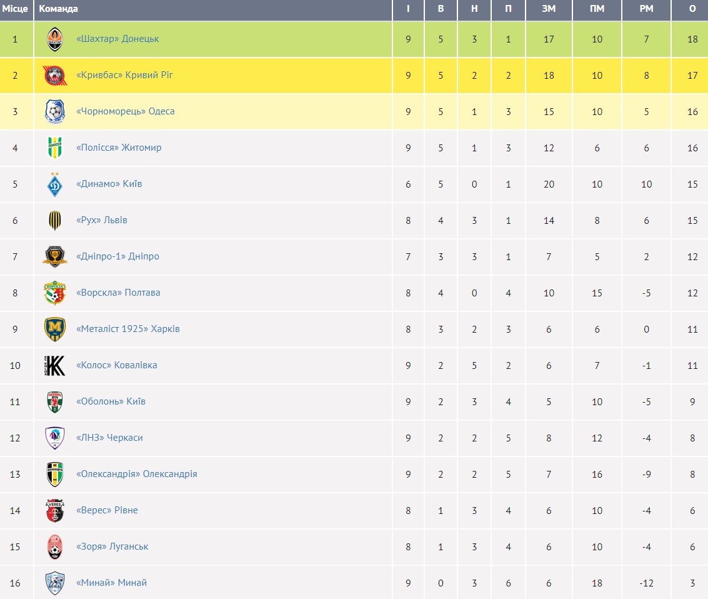This screenshot has width=708, height=599.
Task: Click the «Команда» column header
Action: [59, 9]
